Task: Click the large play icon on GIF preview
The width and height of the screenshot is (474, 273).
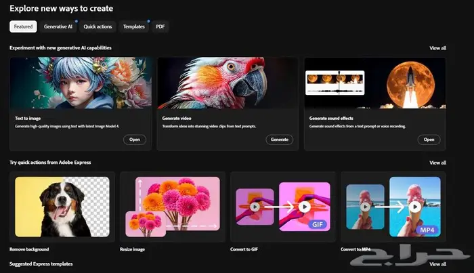Action: [x=305, y=207]
